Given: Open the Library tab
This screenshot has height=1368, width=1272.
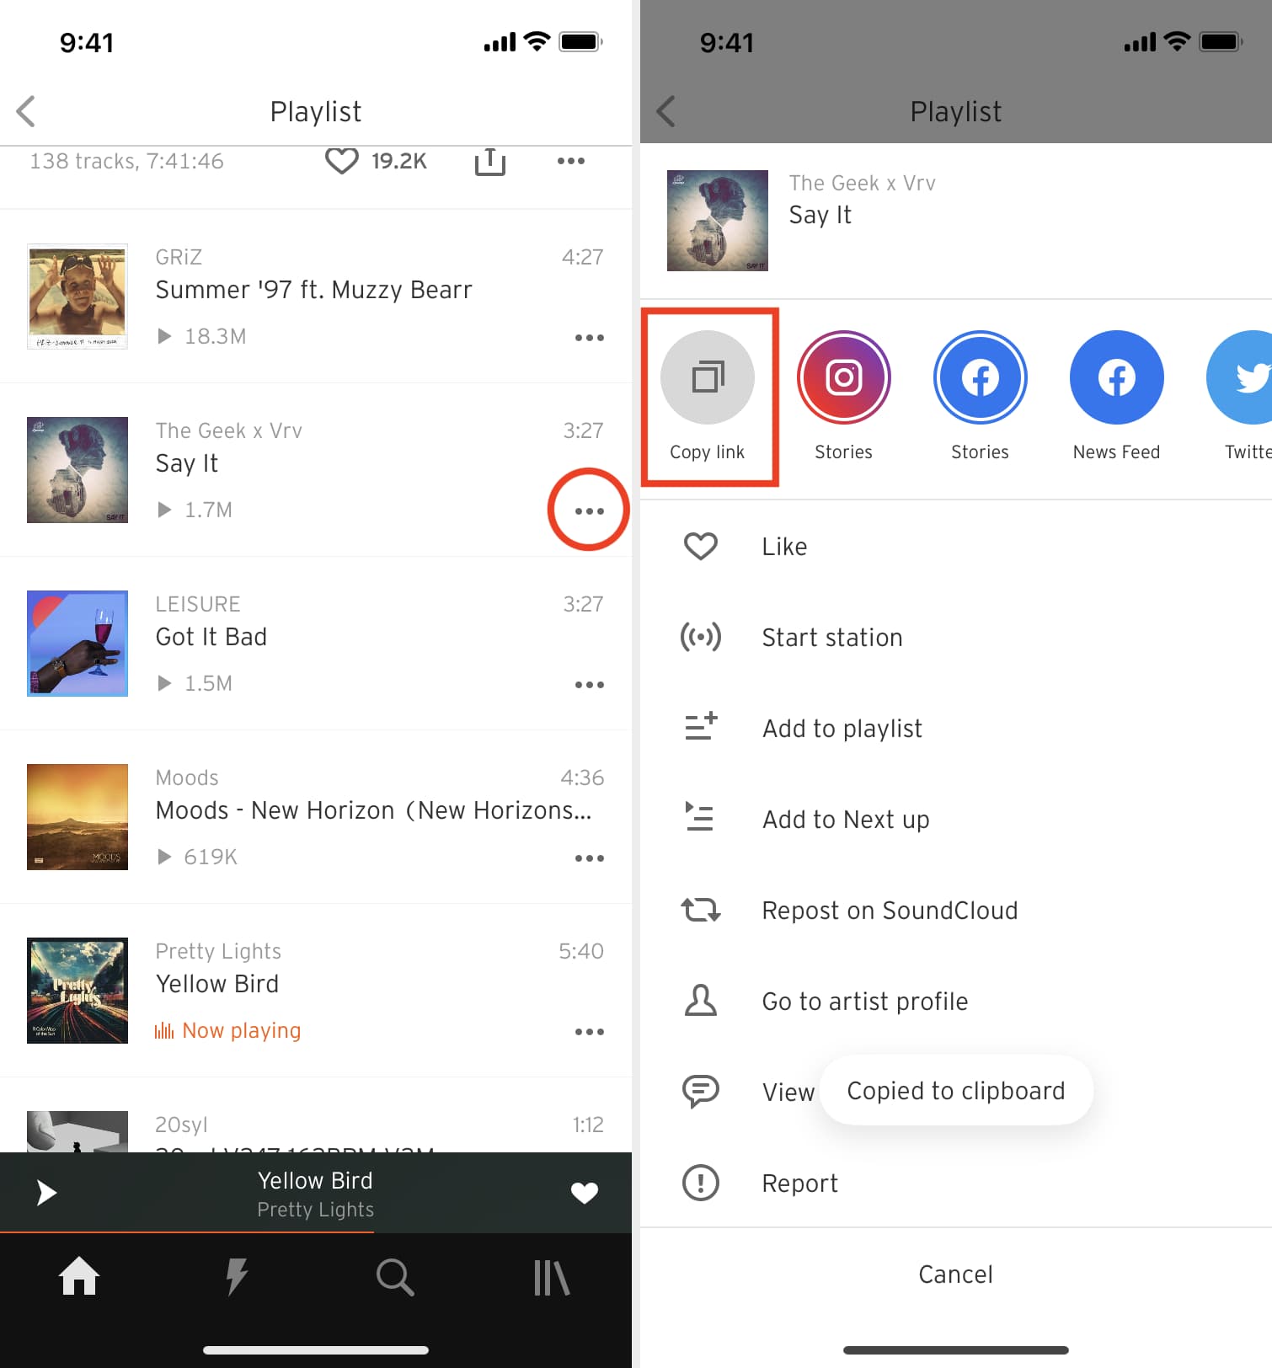Looking at the screenshot, I should point(552,1278).
